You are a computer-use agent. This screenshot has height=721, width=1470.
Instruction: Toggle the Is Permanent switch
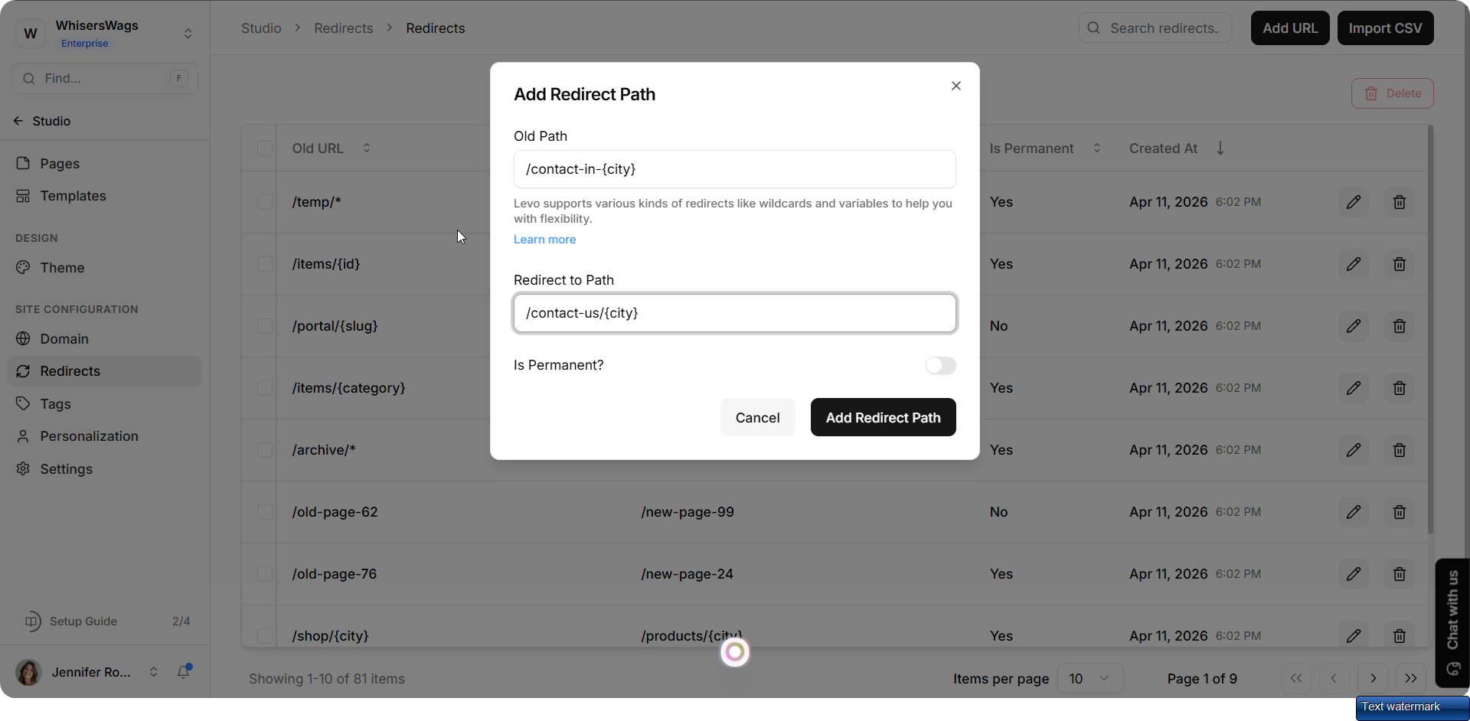click(940, 366)
